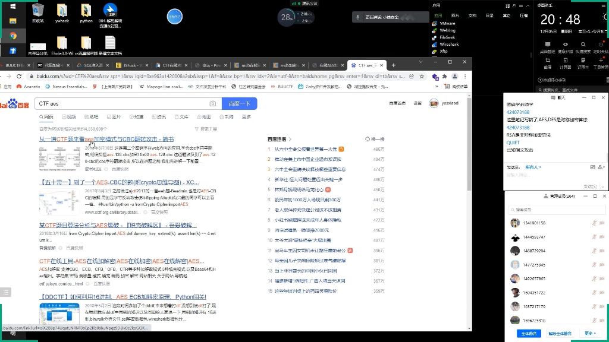This screenshot has height=342, width=609.
Task: Open the Chrome three-dot menu
Action: (465, 77)
